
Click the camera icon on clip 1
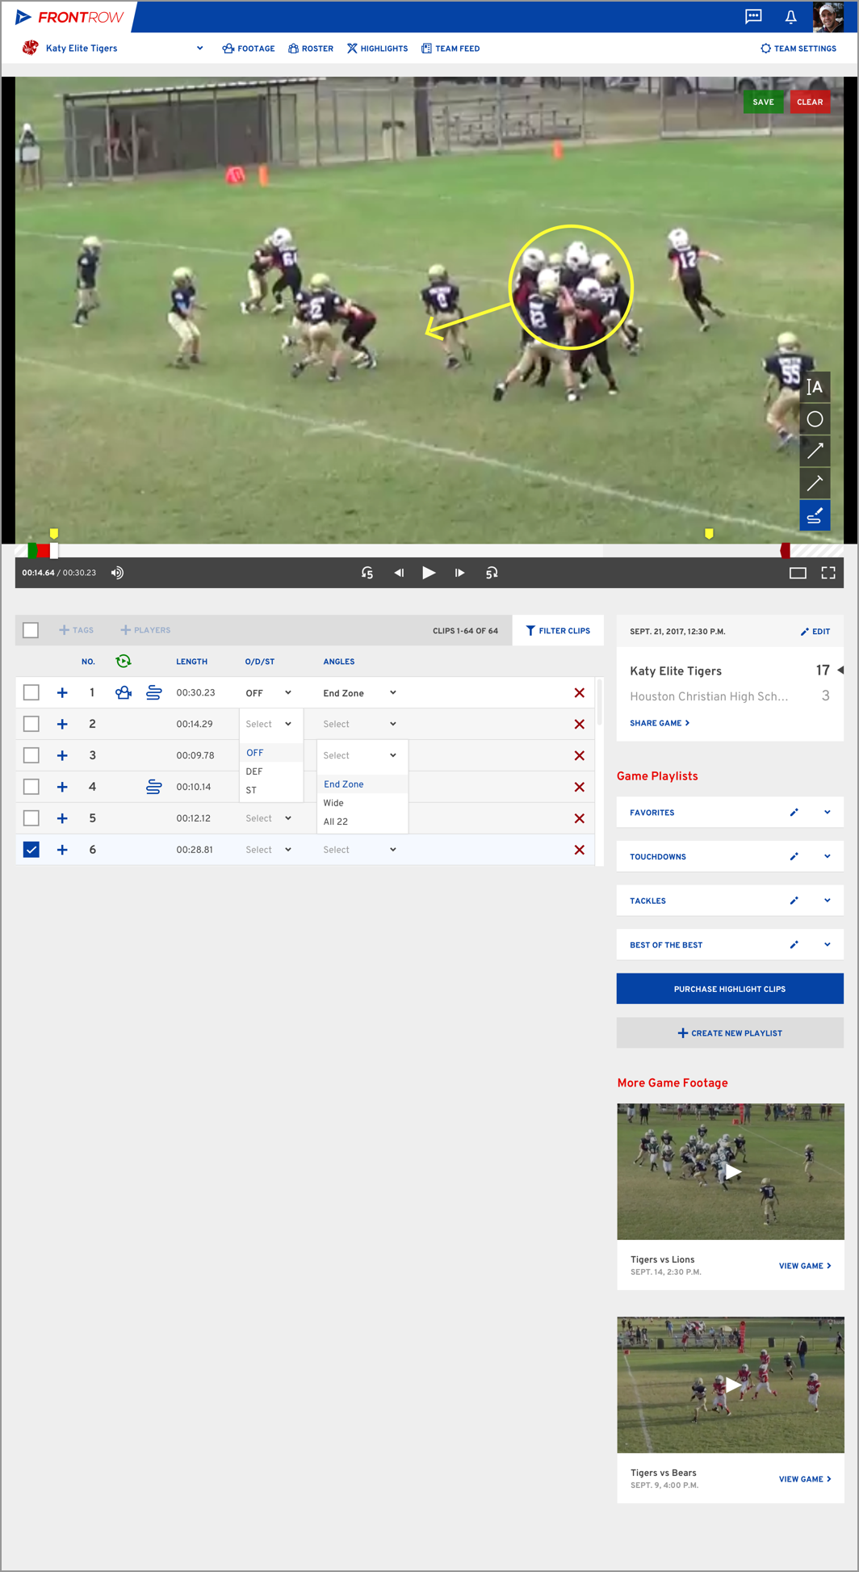click(124, 692)
